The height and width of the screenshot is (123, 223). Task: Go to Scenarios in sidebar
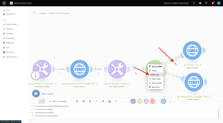(x=8, y=29)
